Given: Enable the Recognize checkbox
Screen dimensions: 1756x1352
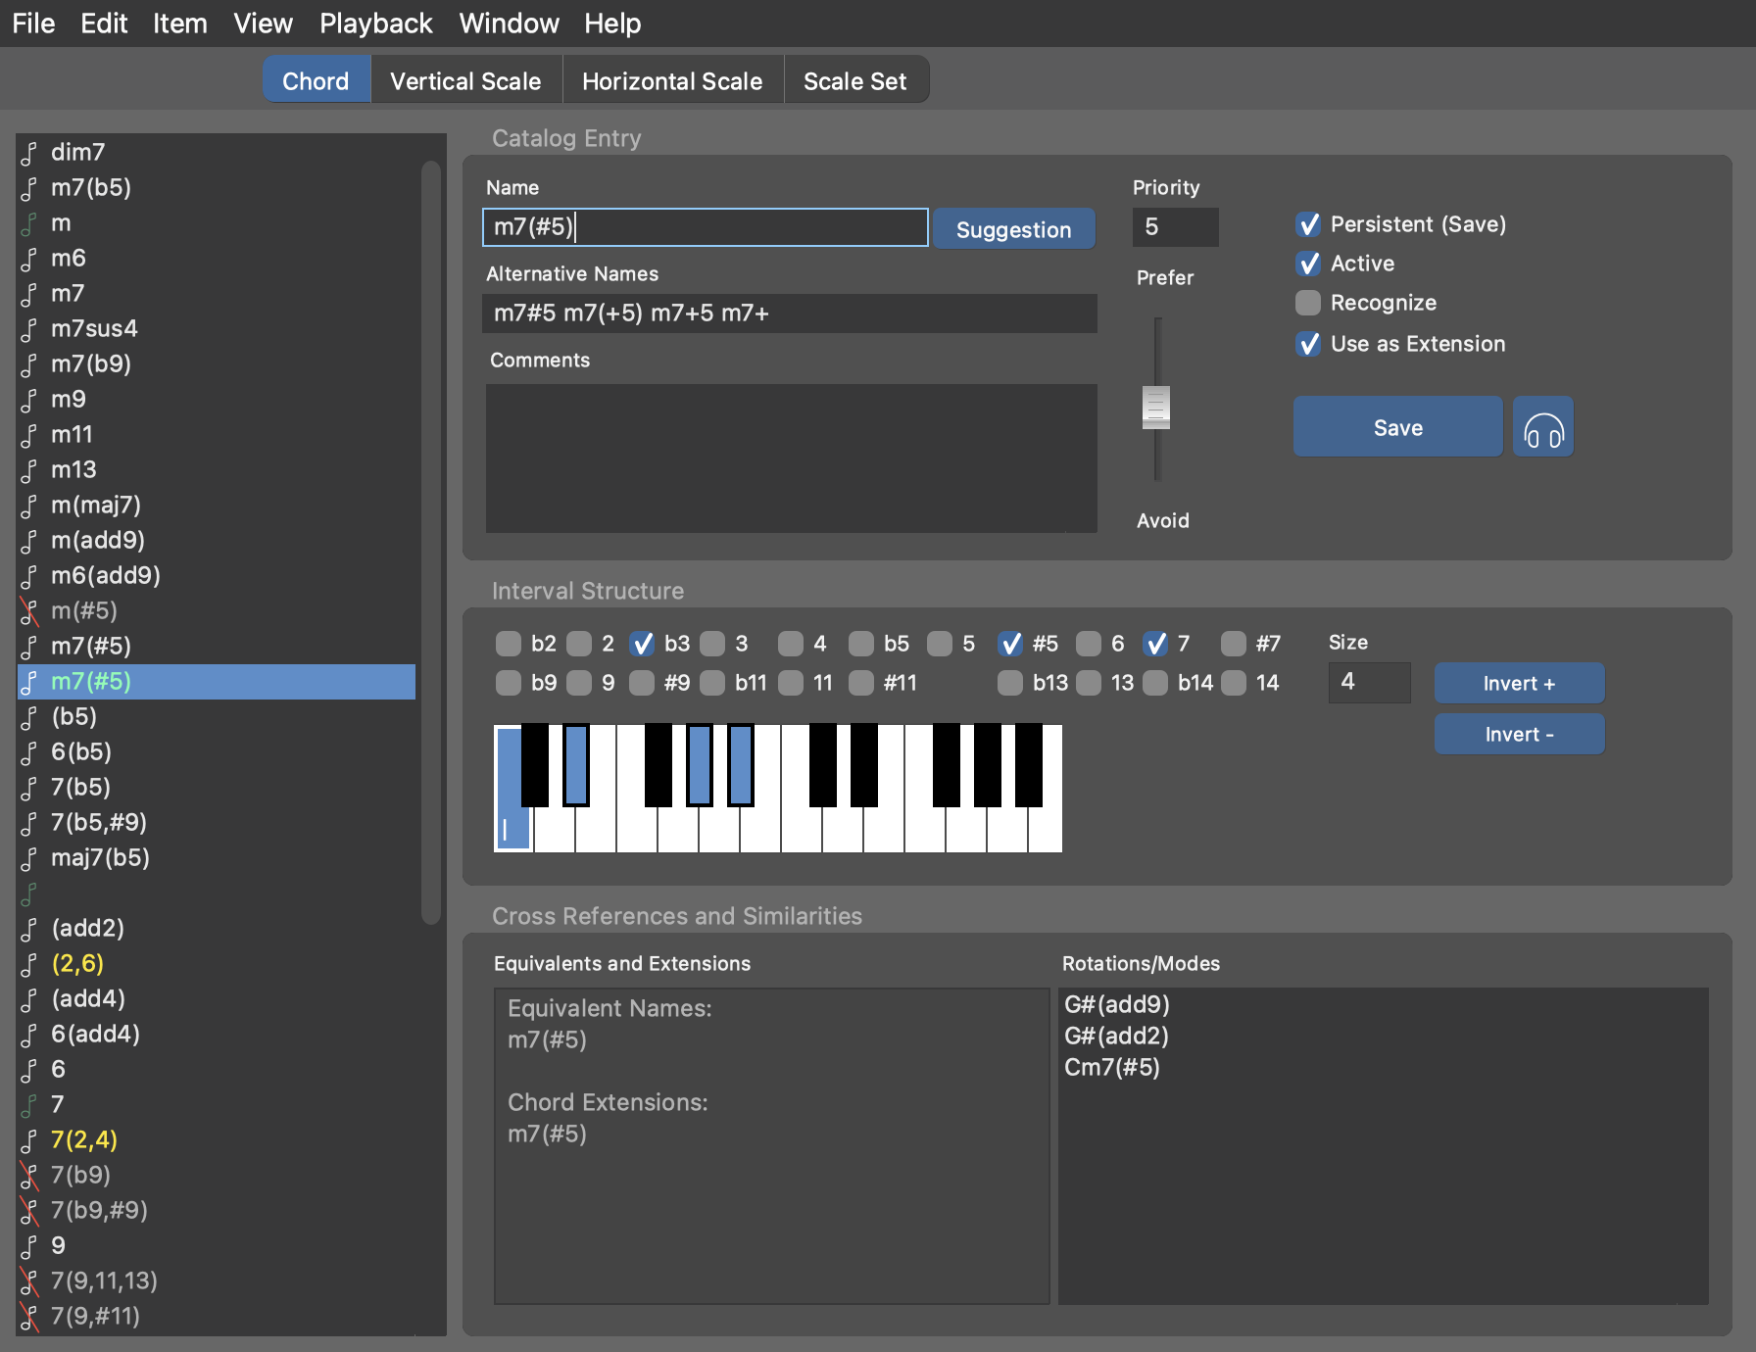Looking at the screenshot, I should (1307, 303).
